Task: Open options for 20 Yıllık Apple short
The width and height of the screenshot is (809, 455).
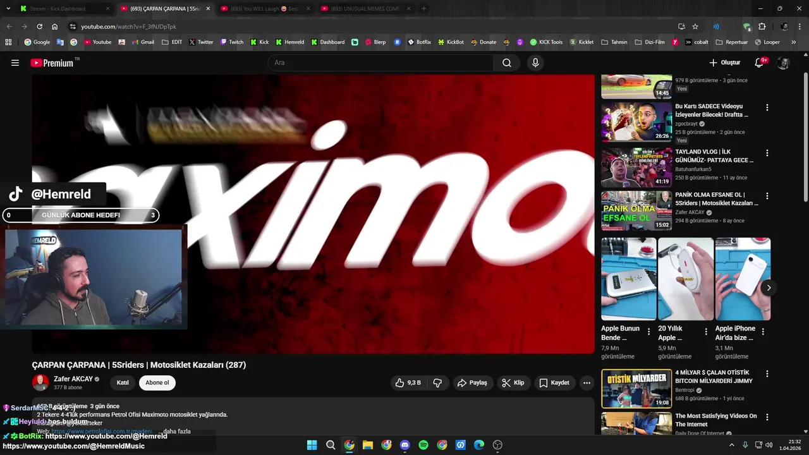Action: pyautogui.click(x=705, y=331)
